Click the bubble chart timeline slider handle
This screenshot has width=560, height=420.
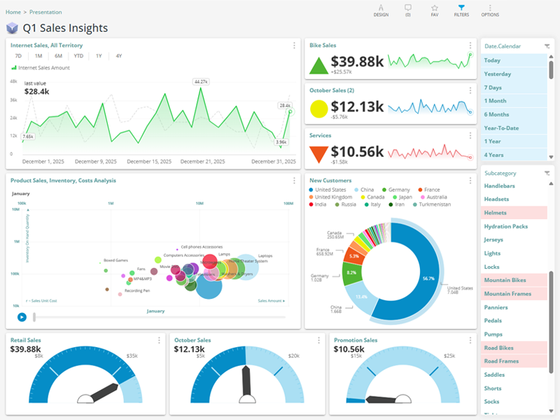pyautogui.click(x=34, y=317)
